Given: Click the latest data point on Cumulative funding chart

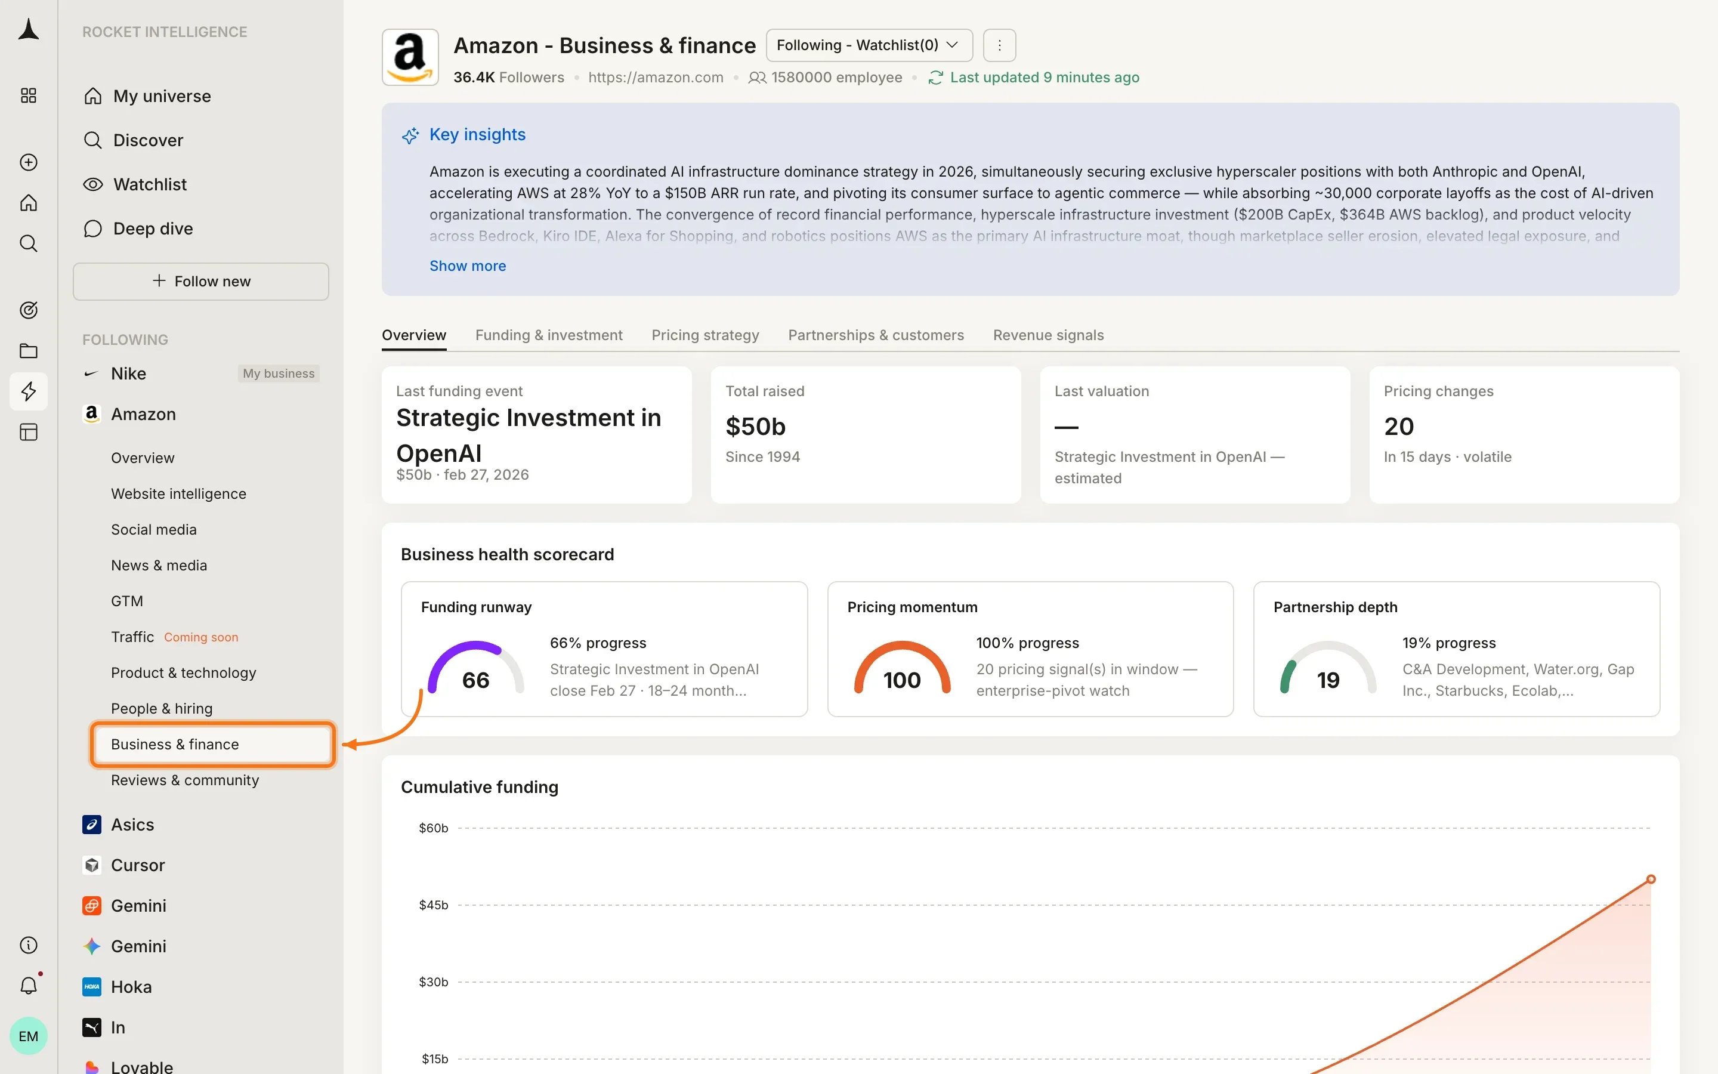Looking at the screenshot, I should (1651, 879).
